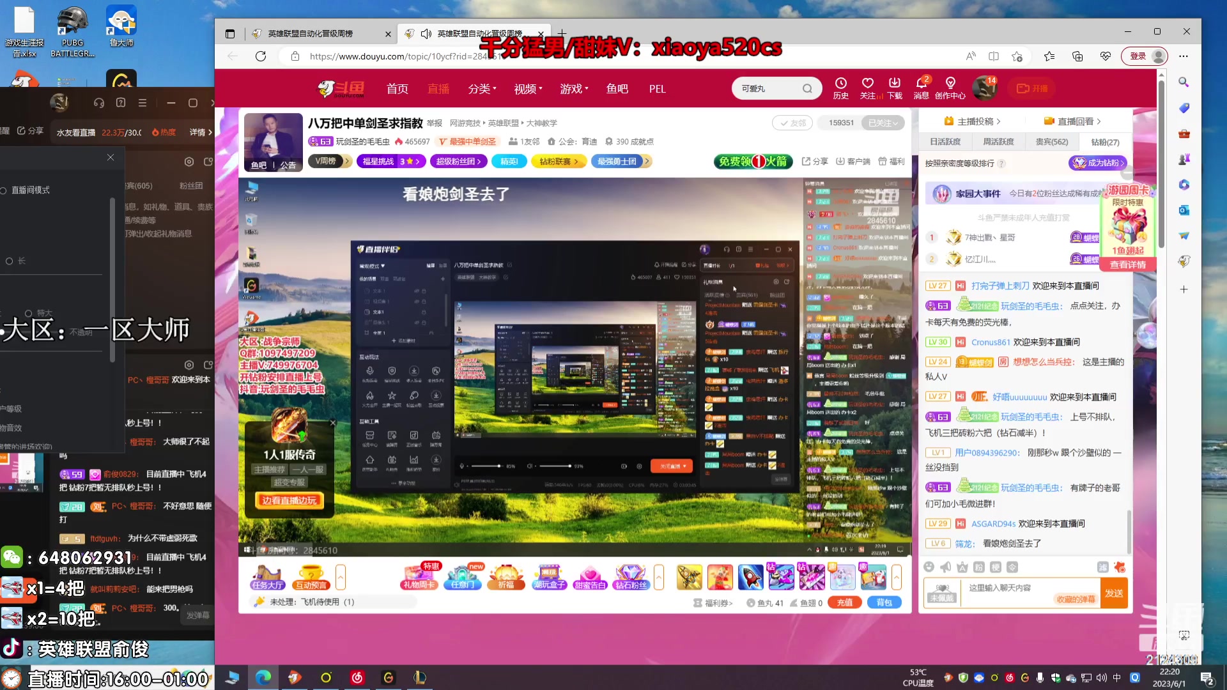Screen dimensions: 1227x690
Task: Click the streamer profile thumbnail
Action: (273, 142)
